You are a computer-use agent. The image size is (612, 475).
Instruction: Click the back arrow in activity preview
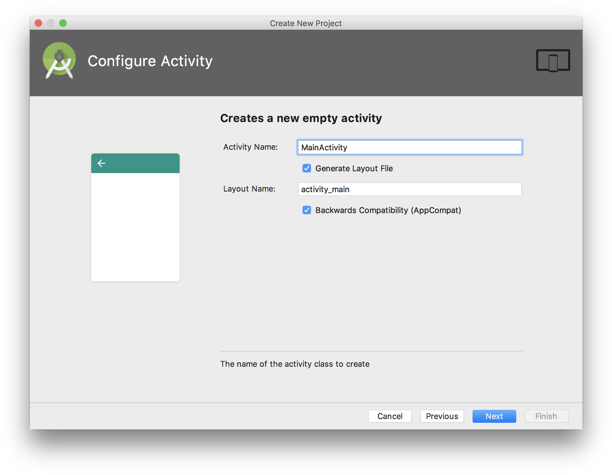pos(101,163)
